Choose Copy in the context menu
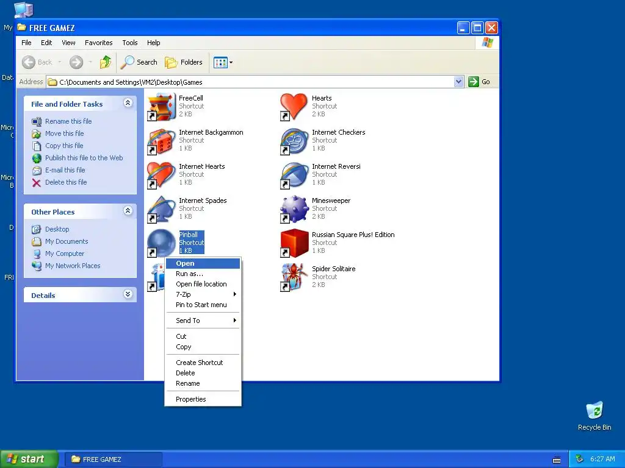This screenshot has width=625, height=468. (x=203, y=347)
